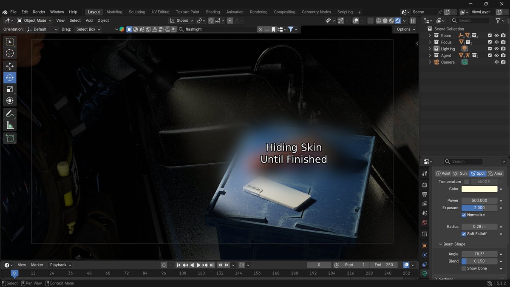This screenshot has width=510, height=287.
Task: Set light type to Point
Action: pyautogui.click(x=443, y=173)
